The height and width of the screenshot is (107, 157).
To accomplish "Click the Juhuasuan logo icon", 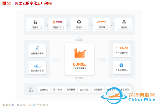I will click(57, 22).
